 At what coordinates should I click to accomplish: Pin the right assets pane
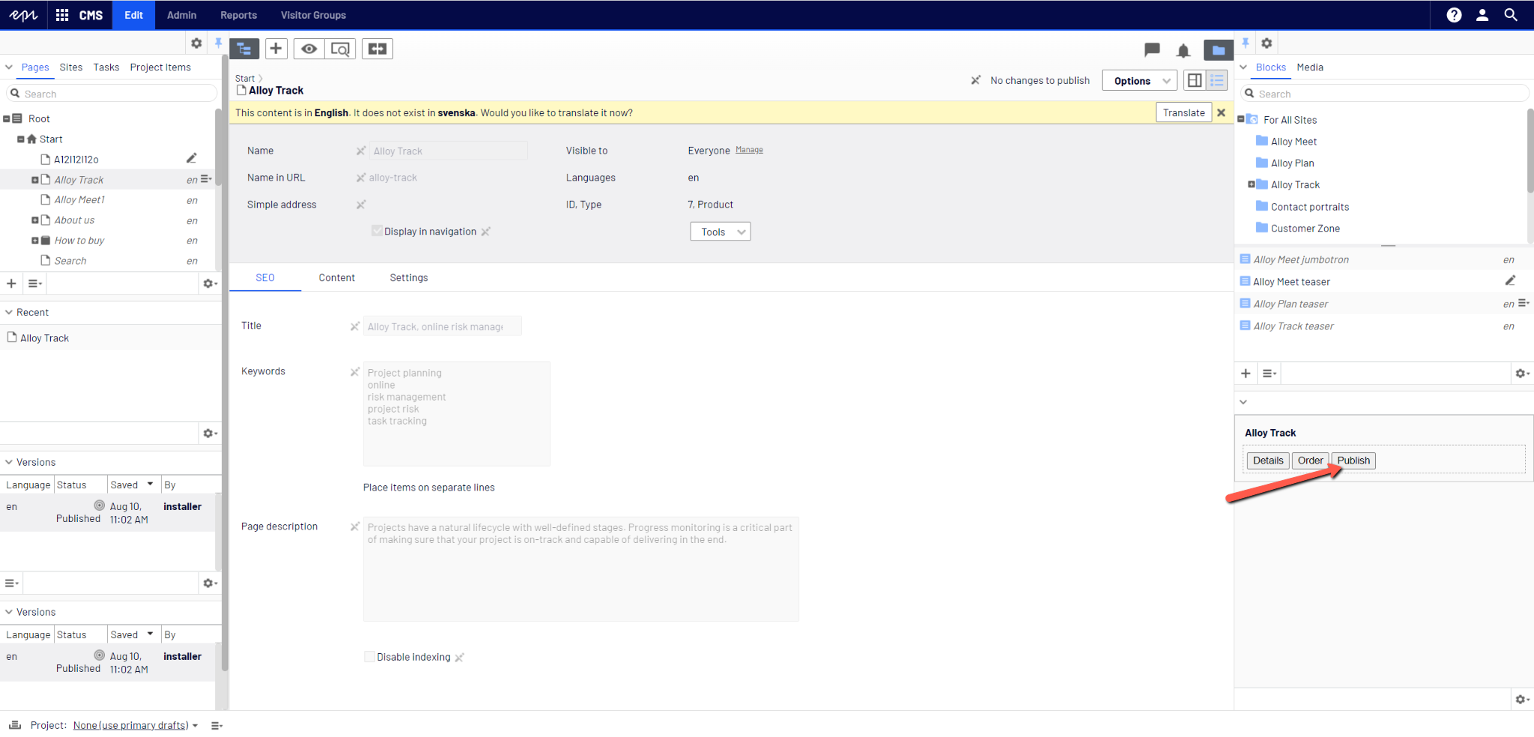click(x=1245, y=43)
